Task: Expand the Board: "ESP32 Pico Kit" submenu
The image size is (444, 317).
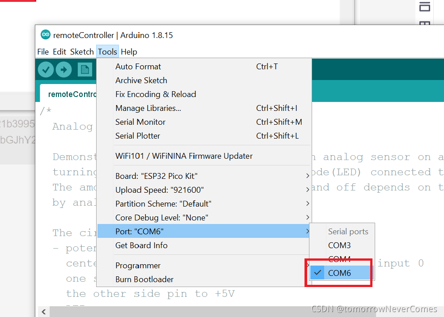Action: [204, 176]
